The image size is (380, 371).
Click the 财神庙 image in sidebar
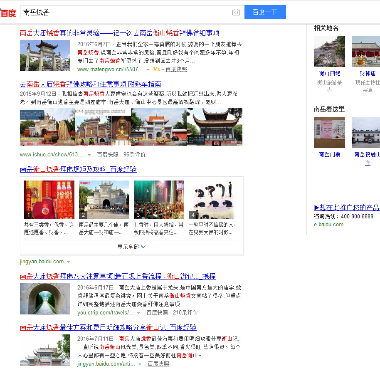tap(366, 52)
